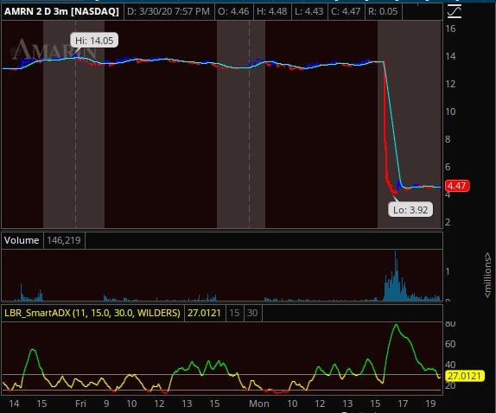Click the high price H: 4.48
The height and width of the screenshot is (413, 496).
point(271,12)
